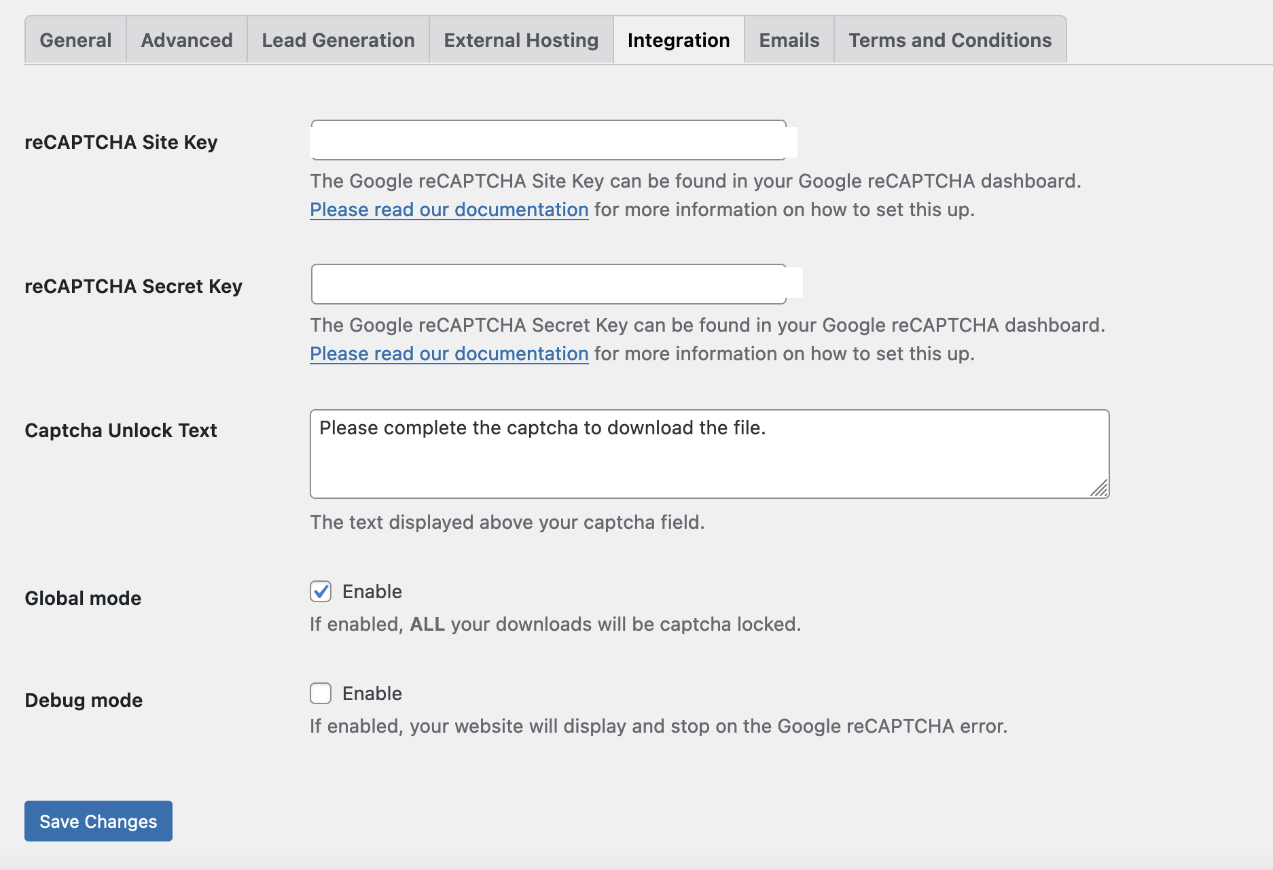The width and height of the screenshot is (1273, 870).
Task: Select the External Hosting tab
Action: click(521, 40)
